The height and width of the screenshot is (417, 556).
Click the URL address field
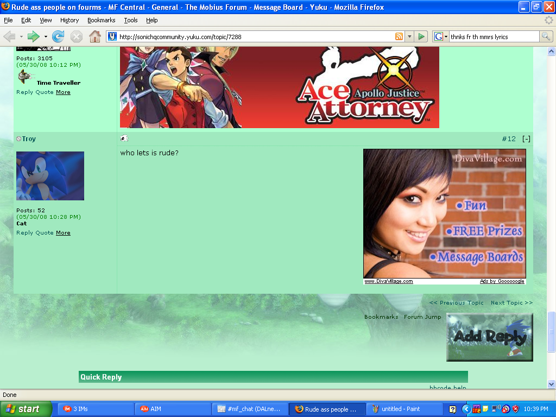255,36
